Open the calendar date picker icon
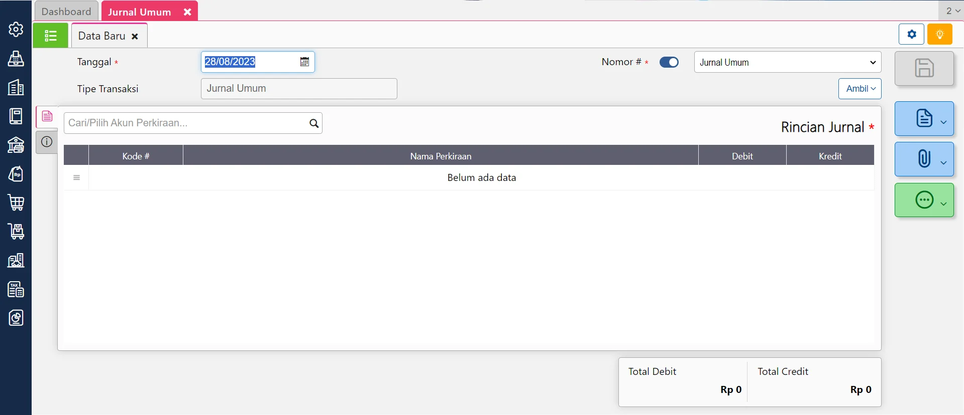This screenshot has height=415, width=964. click(x=304, y=62)
